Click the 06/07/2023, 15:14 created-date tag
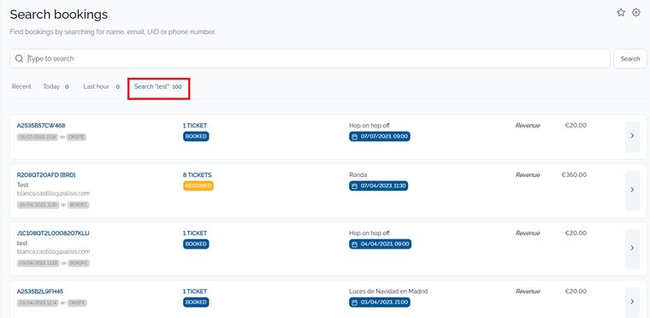The width and height of the screenshot is (650, 318). pyautogui.click(x=38, y=137)
